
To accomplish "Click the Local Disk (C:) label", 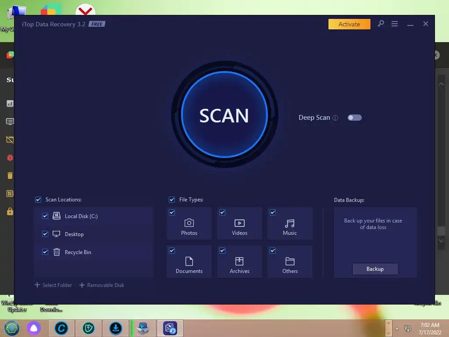I will pos(81,216).
